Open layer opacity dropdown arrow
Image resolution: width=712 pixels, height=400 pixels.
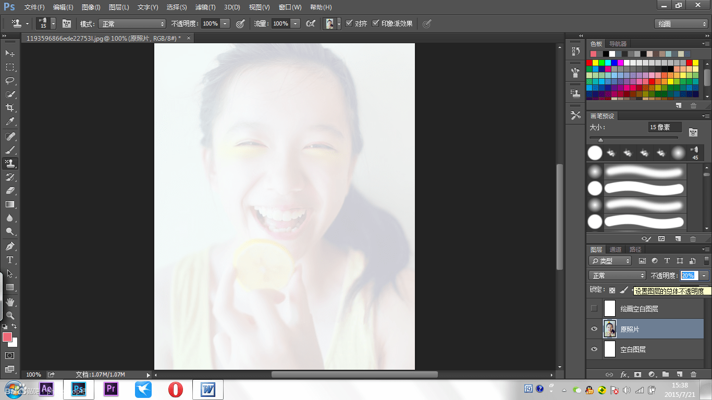tap(704, 276)
